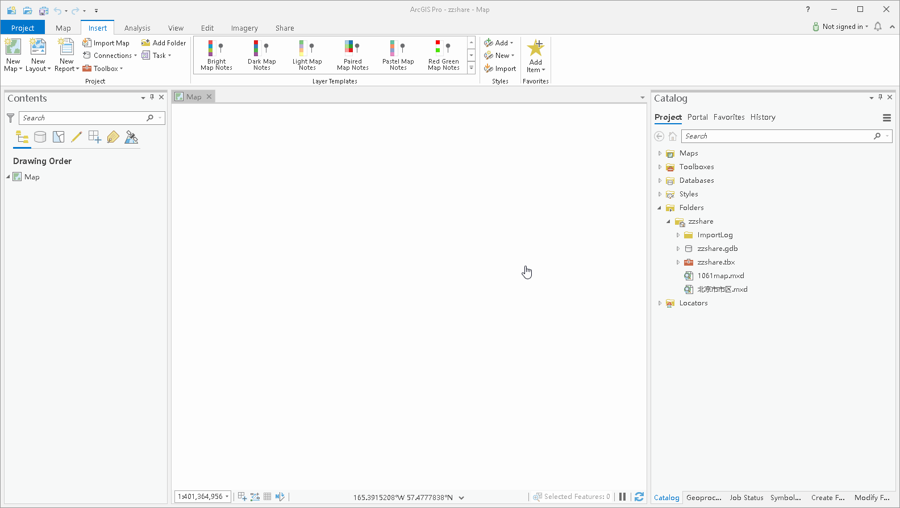Screen dimensions: 900x508
Task: Expand Toolboxes in Catalog
Action: [x=660, y=167]
